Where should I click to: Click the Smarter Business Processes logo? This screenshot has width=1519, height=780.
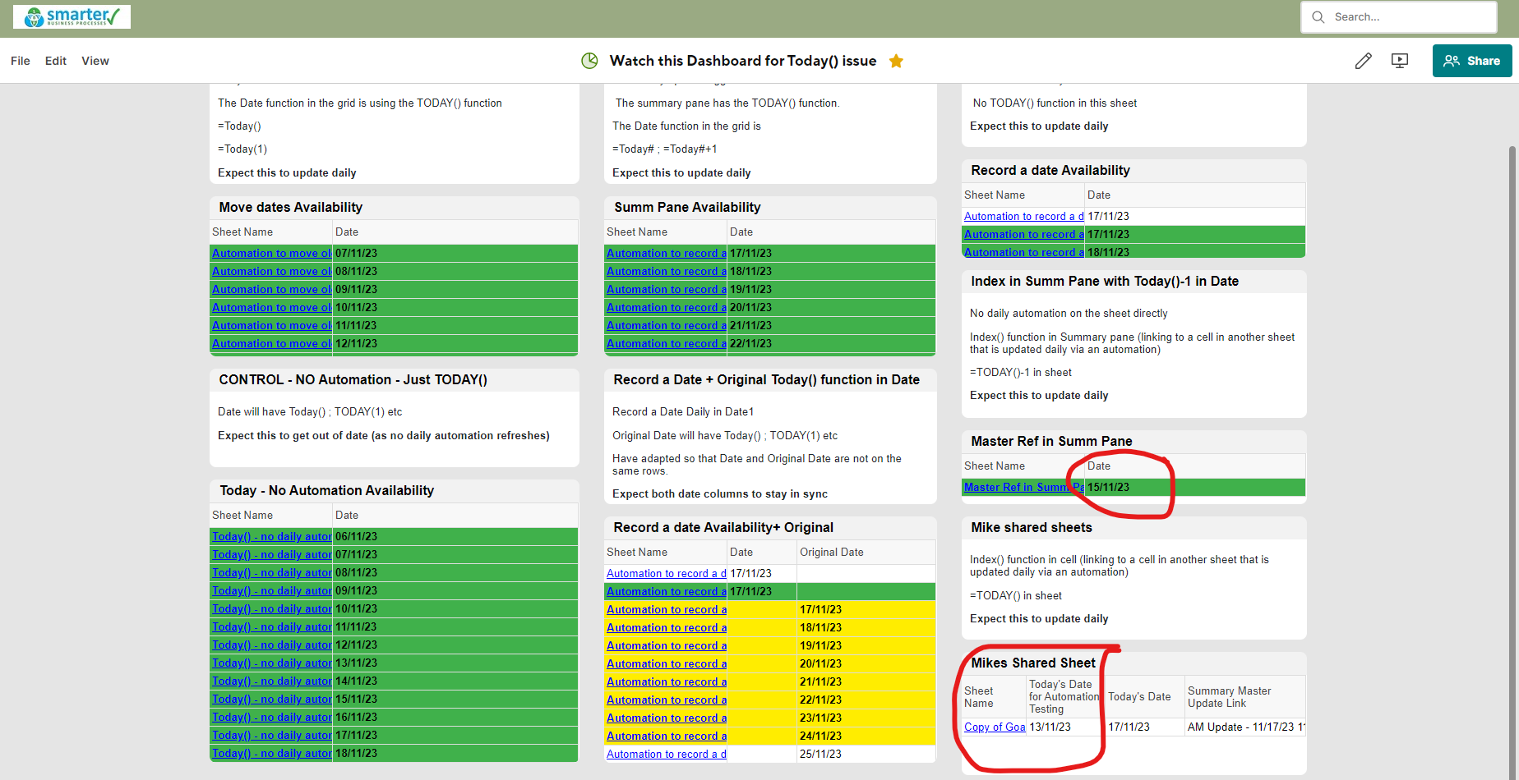72,16
